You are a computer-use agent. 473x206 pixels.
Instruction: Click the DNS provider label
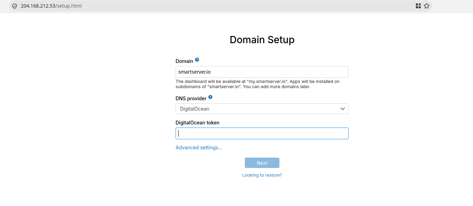(x=191, y=99)
